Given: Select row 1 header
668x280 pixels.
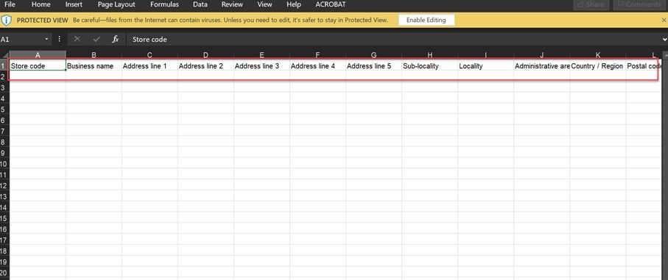Looking at the screenshot, I should click(x=4, y=66).
